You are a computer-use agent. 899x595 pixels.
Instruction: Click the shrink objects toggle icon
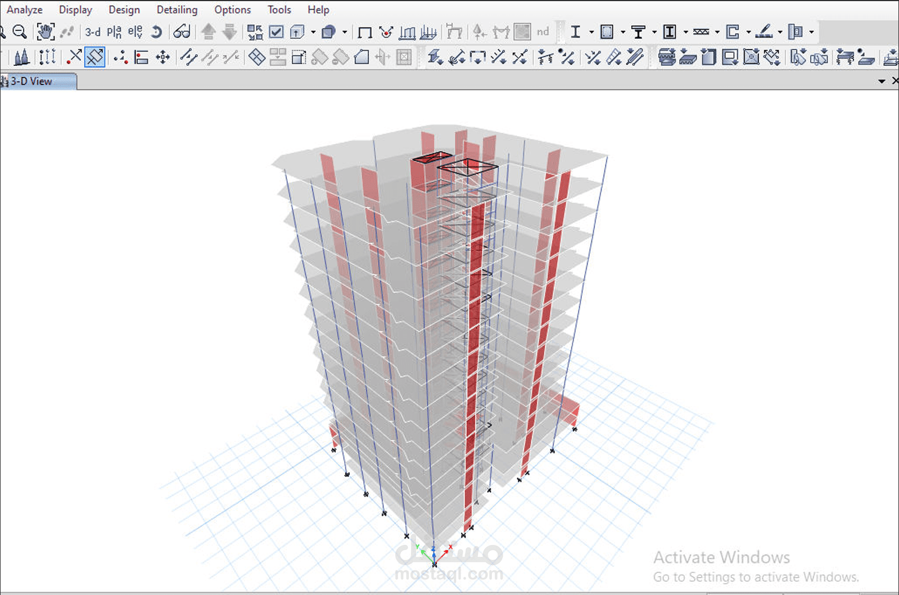(x=255, y=32)
